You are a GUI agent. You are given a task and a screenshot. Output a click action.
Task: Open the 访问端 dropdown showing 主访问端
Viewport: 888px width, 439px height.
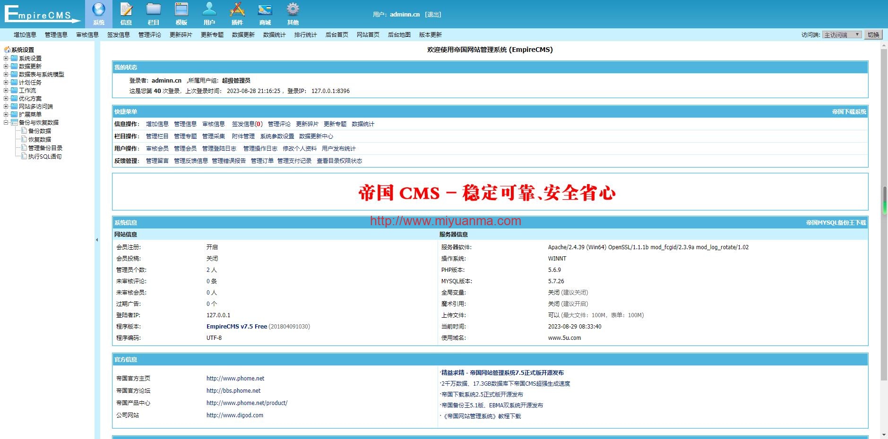click(842, 34)
